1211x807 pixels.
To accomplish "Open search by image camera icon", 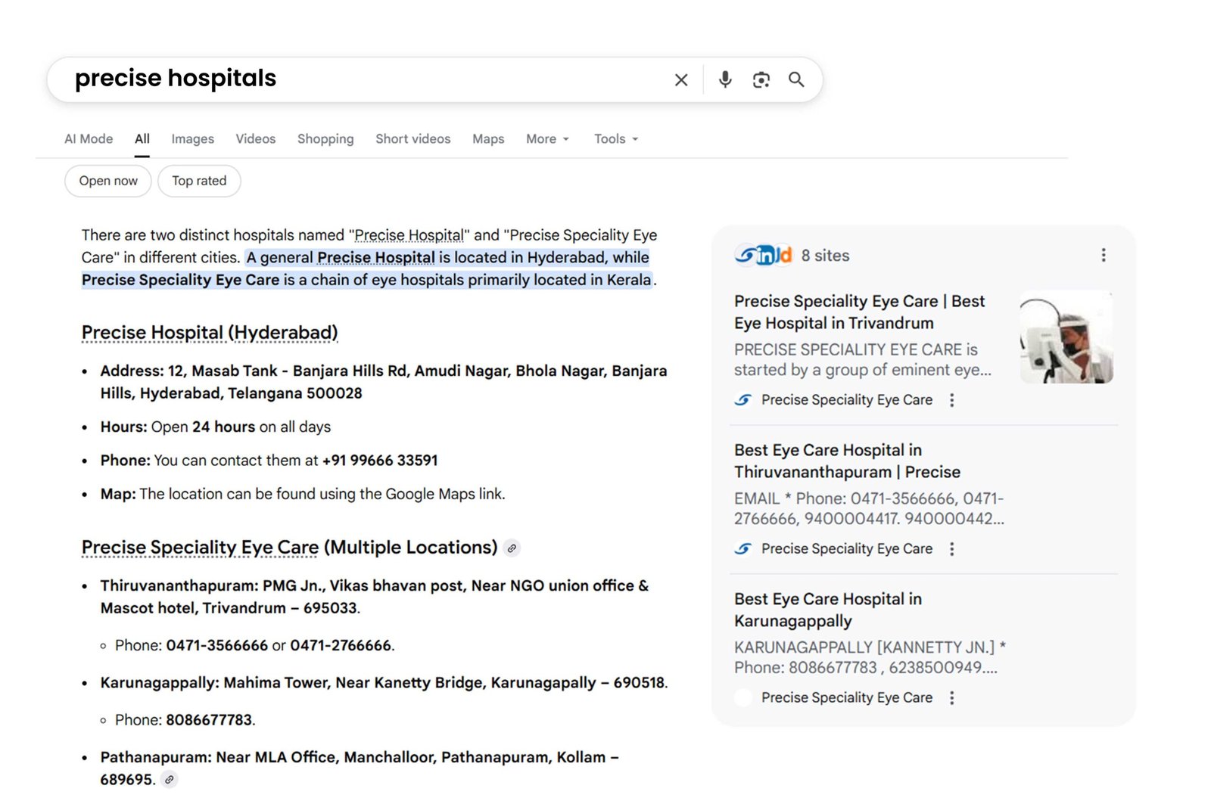I will (761, 79).
